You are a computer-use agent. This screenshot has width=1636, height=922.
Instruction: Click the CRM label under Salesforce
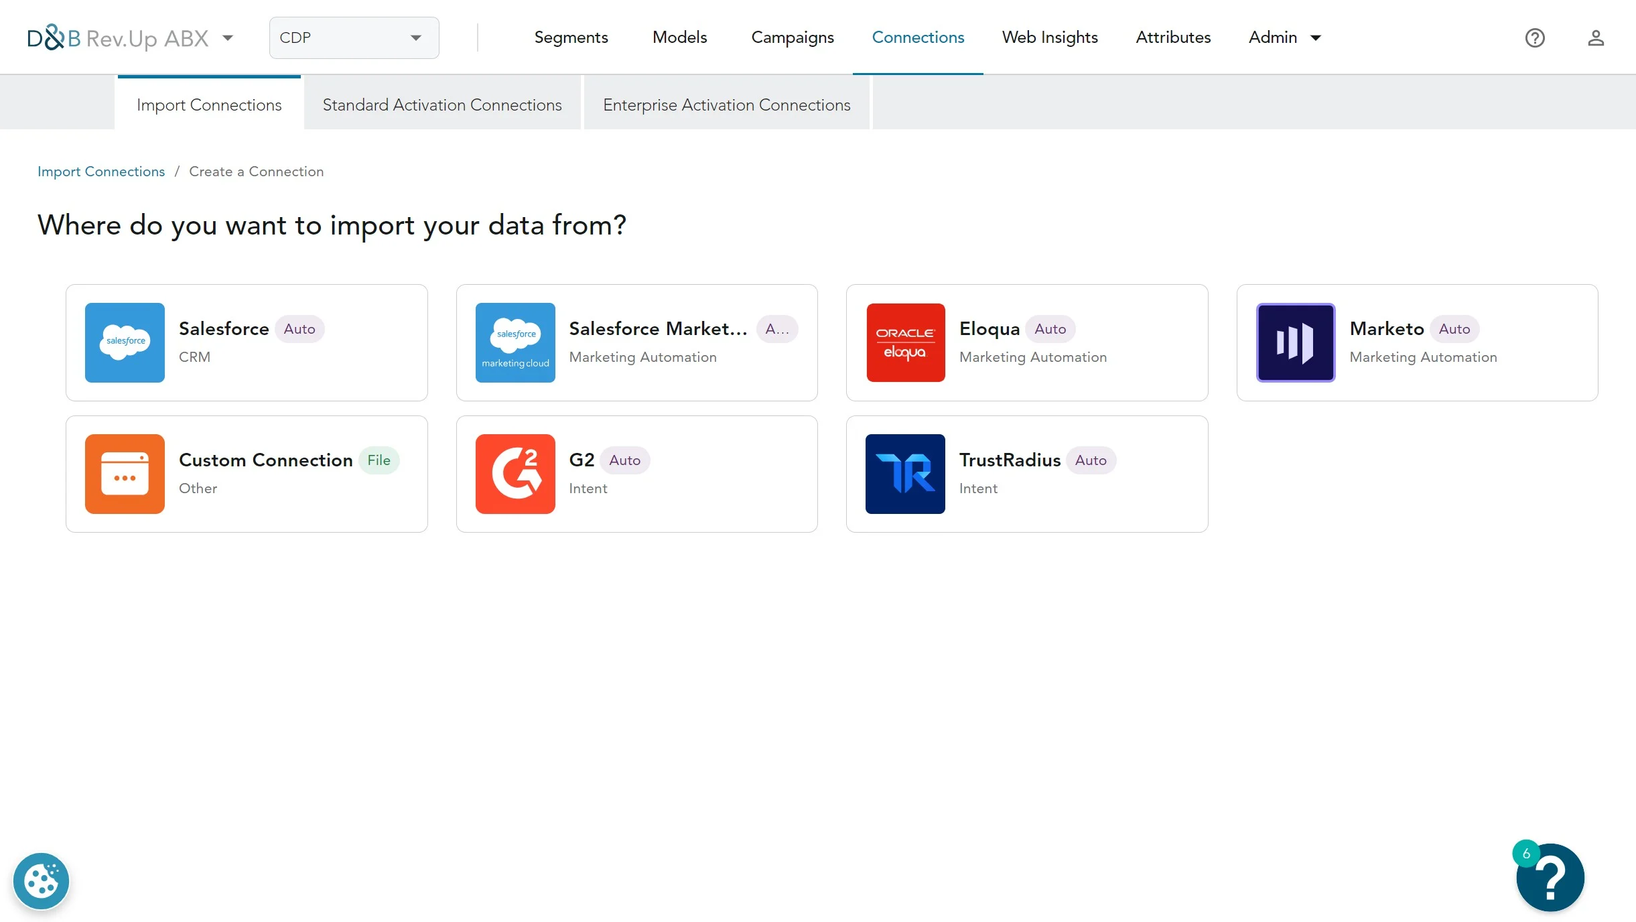coord(194,356)
